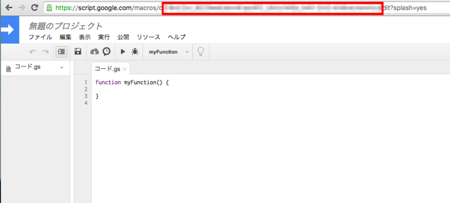The width and height of the screenshot is (450, 203).
Task: Click code line 1 function myFunction
Action: tap(132, 83)
